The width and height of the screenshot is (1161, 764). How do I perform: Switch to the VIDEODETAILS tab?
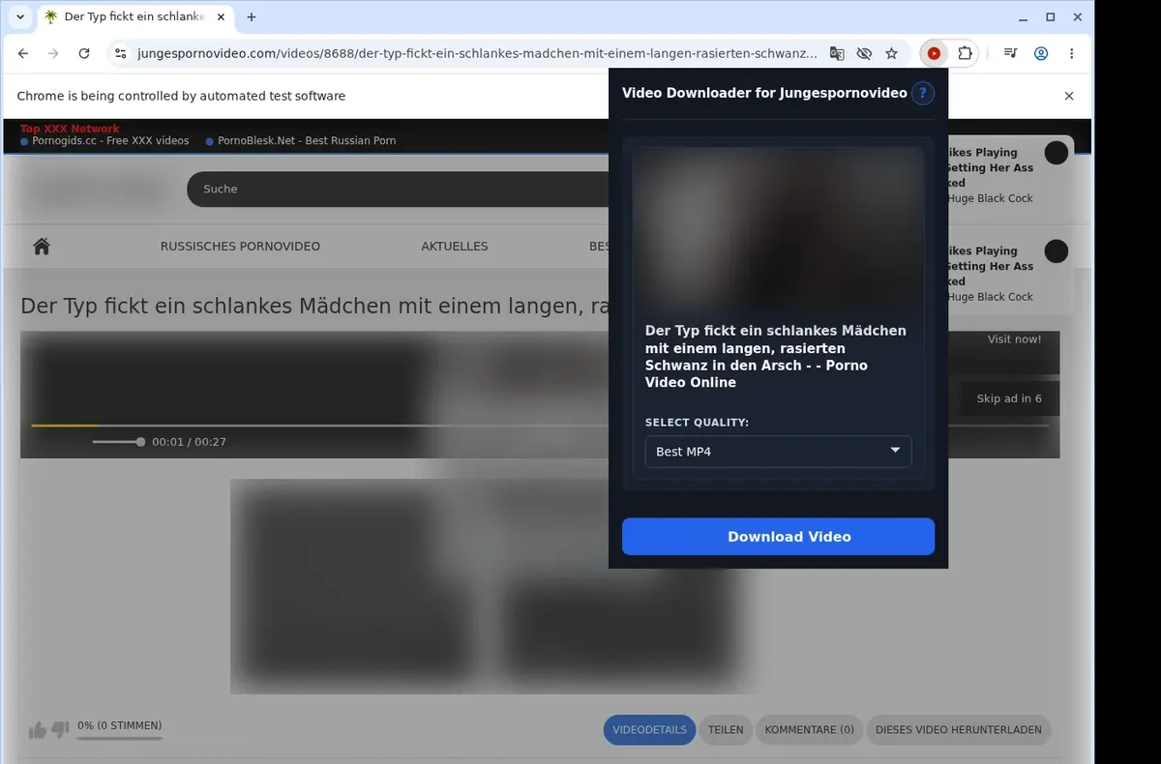tap(650, 730)
